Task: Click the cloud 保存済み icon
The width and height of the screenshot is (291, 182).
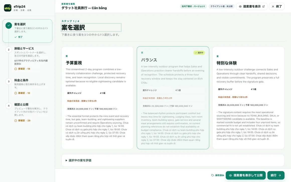Action: pyautogui.click(x=212, y=175)
